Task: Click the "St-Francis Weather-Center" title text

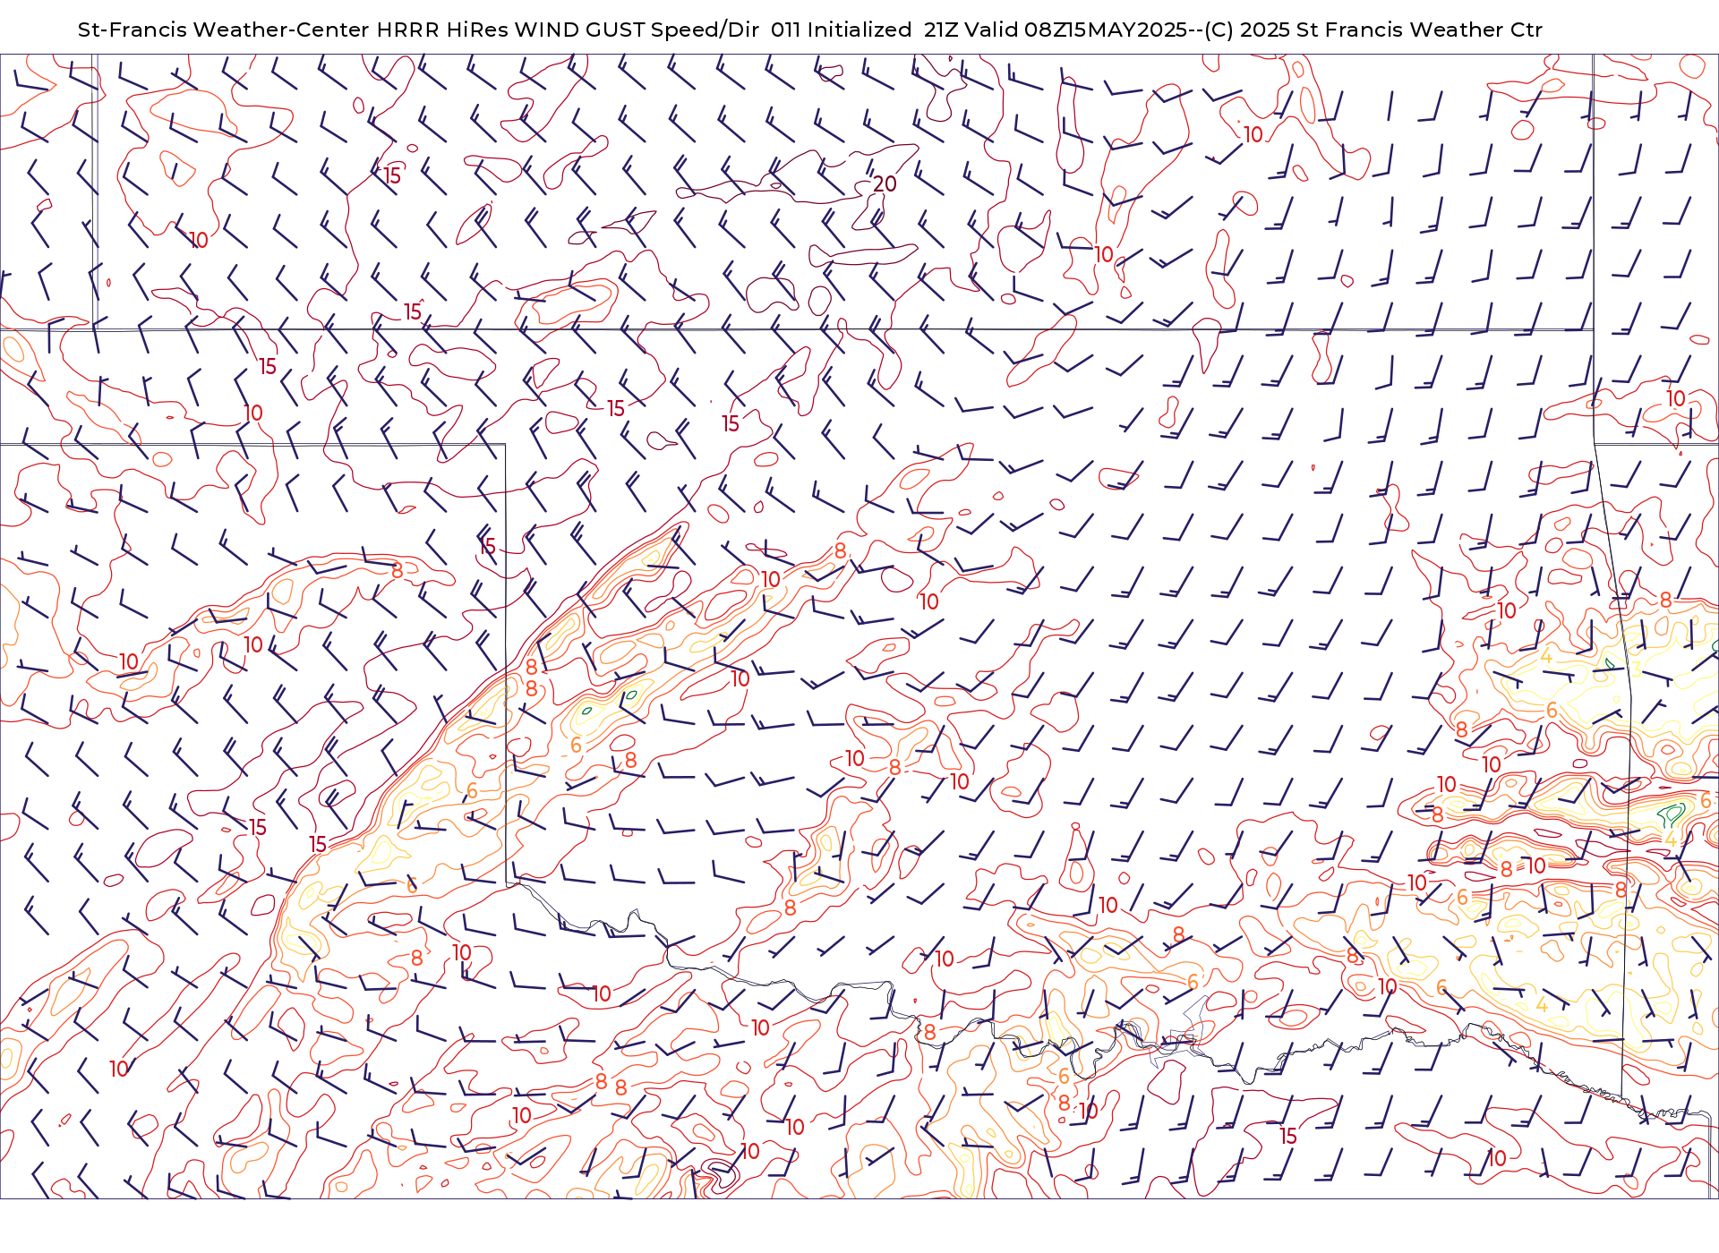Action: (x=223, y=30)
